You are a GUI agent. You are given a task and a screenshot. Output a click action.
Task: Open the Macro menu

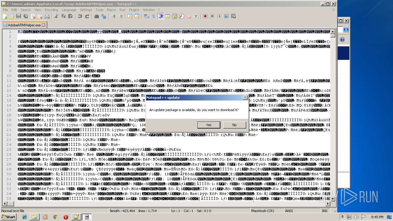click(111, 10)
